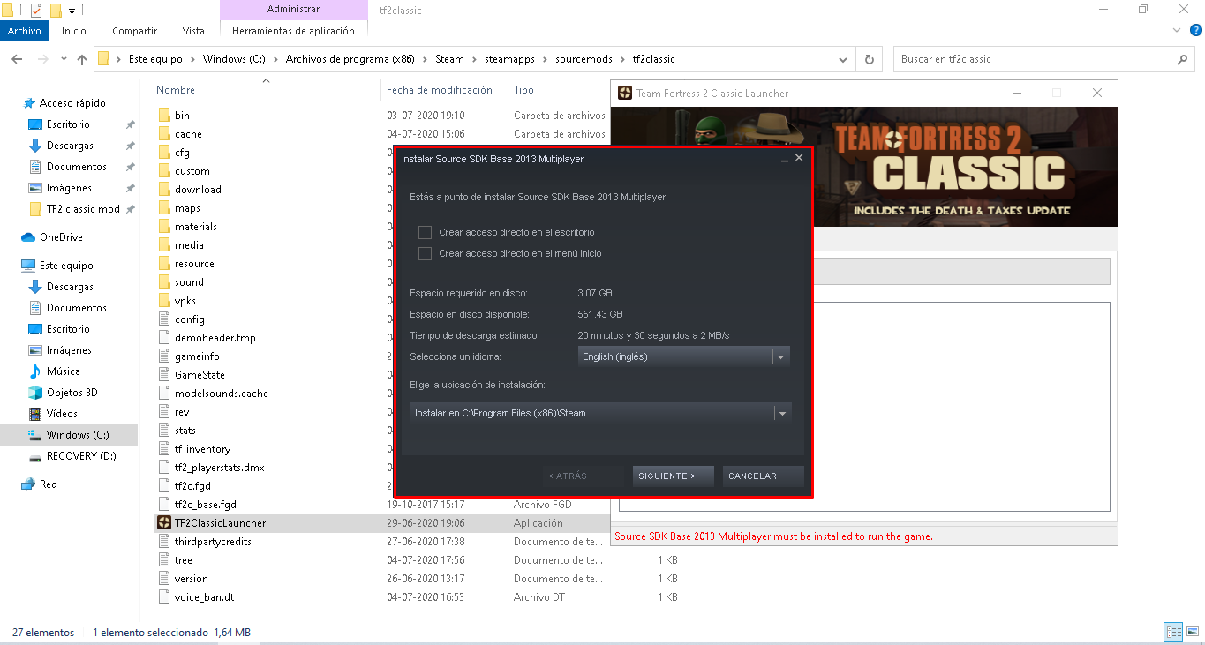The image size is (1205, 645).
Task: Open Vídeos in navigation pane
Action: (62, 414)
